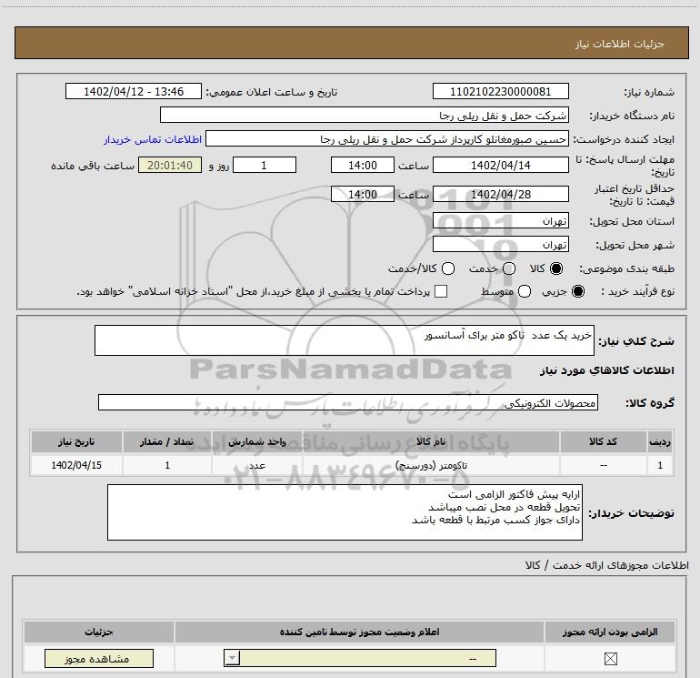Click the نام کالا column header
Image resolution: width=700 pixels, height=678 pixels.
click(431, 441)
